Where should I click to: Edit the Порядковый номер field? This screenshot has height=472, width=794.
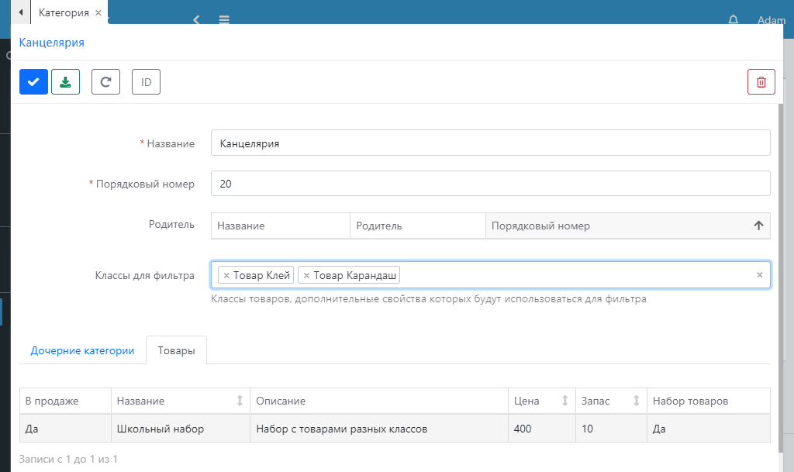pyautogui.click(x=491, y=183)
